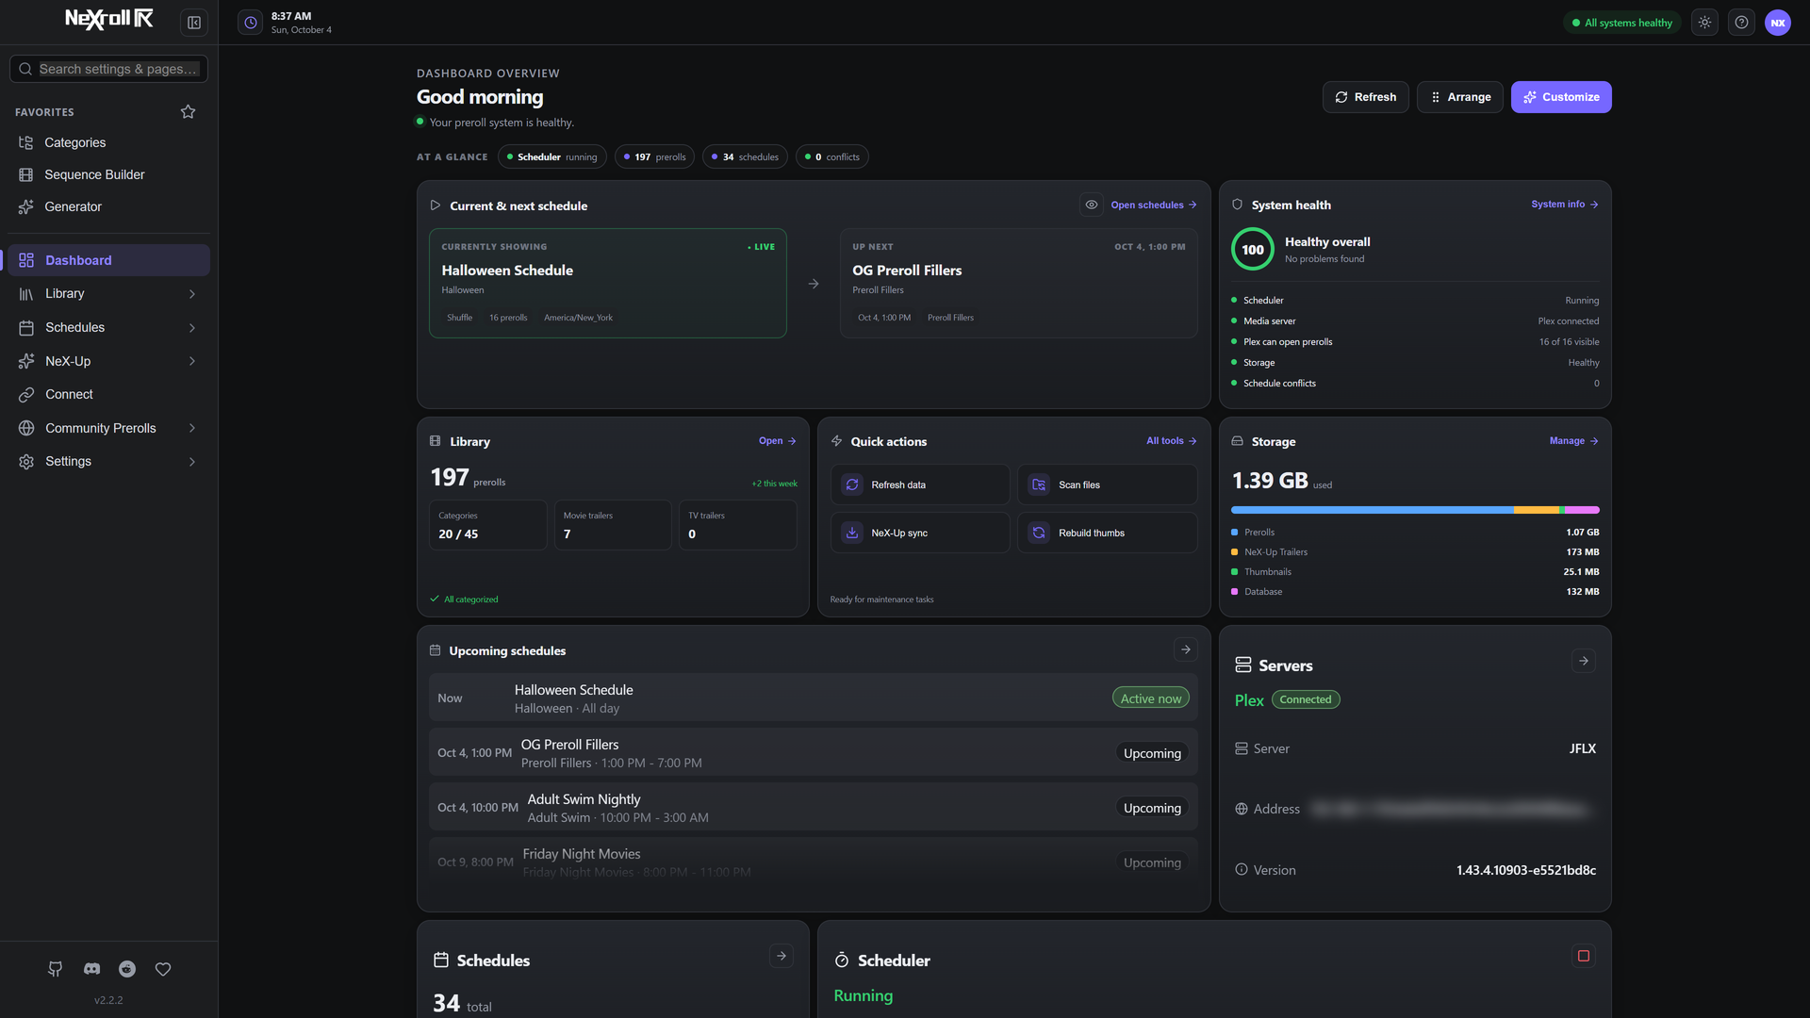Open Categories from favorites

[109, 142]
